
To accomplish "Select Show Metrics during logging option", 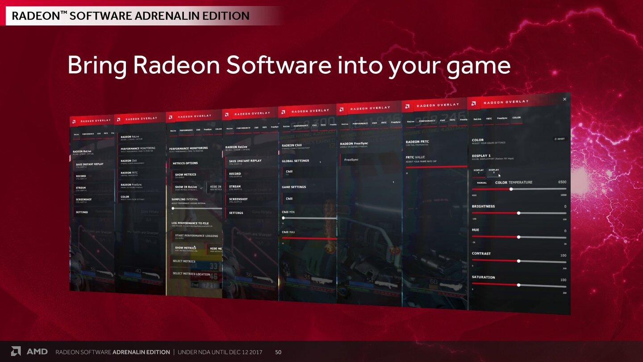I will [x=188, y=248].
